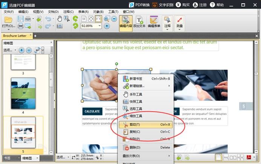Save the document using floppy disk icon
The height and width of the screenshot is (164, 261).
coord(20,19)
